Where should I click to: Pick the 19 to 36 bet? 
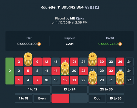(x=116, y=98)
